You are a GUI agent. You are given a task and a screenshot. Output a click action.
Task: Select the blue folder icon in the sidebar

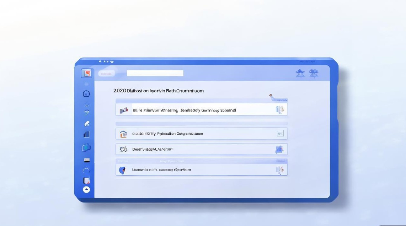(86, 147)
